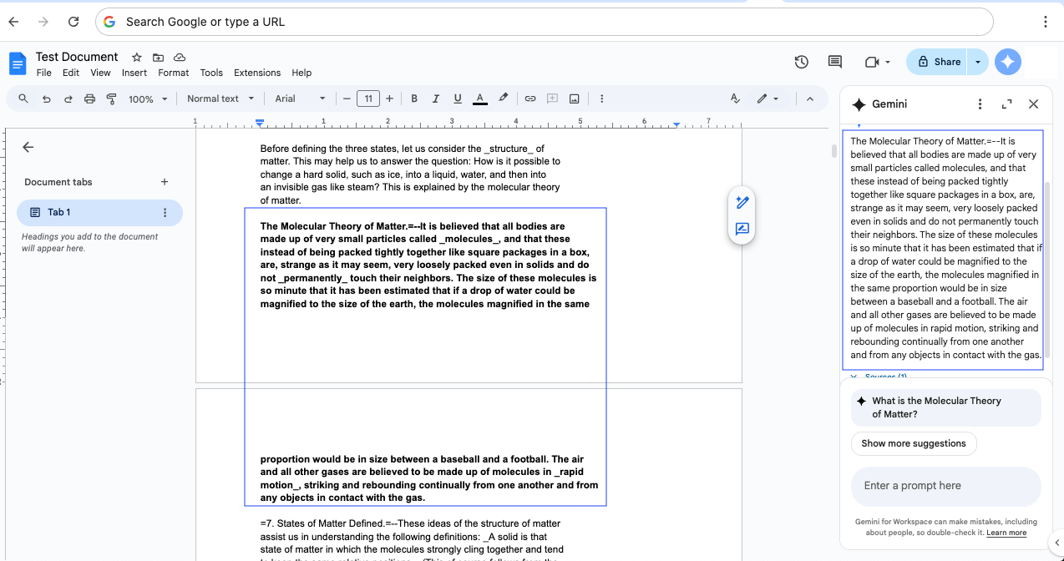Reload the browser page
Screen dimensions: 1064x561
(x=73, y=22)
